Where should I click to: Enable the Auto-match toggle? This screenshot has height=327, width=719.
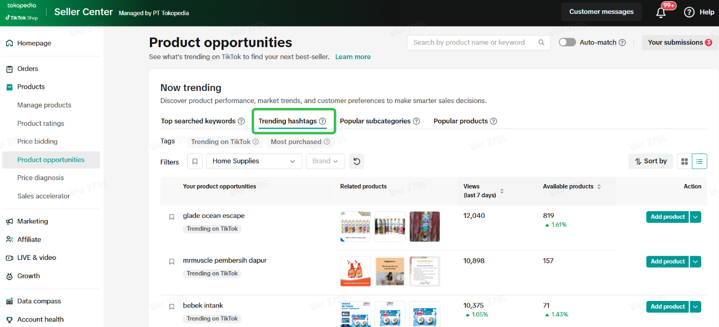tap(567, 43)
